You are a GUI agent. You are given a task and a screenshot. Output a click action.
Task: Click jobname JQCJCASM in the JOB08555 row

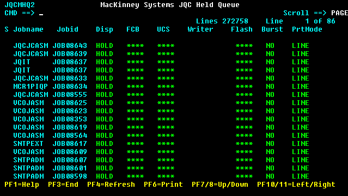click(x=30, y=95)
